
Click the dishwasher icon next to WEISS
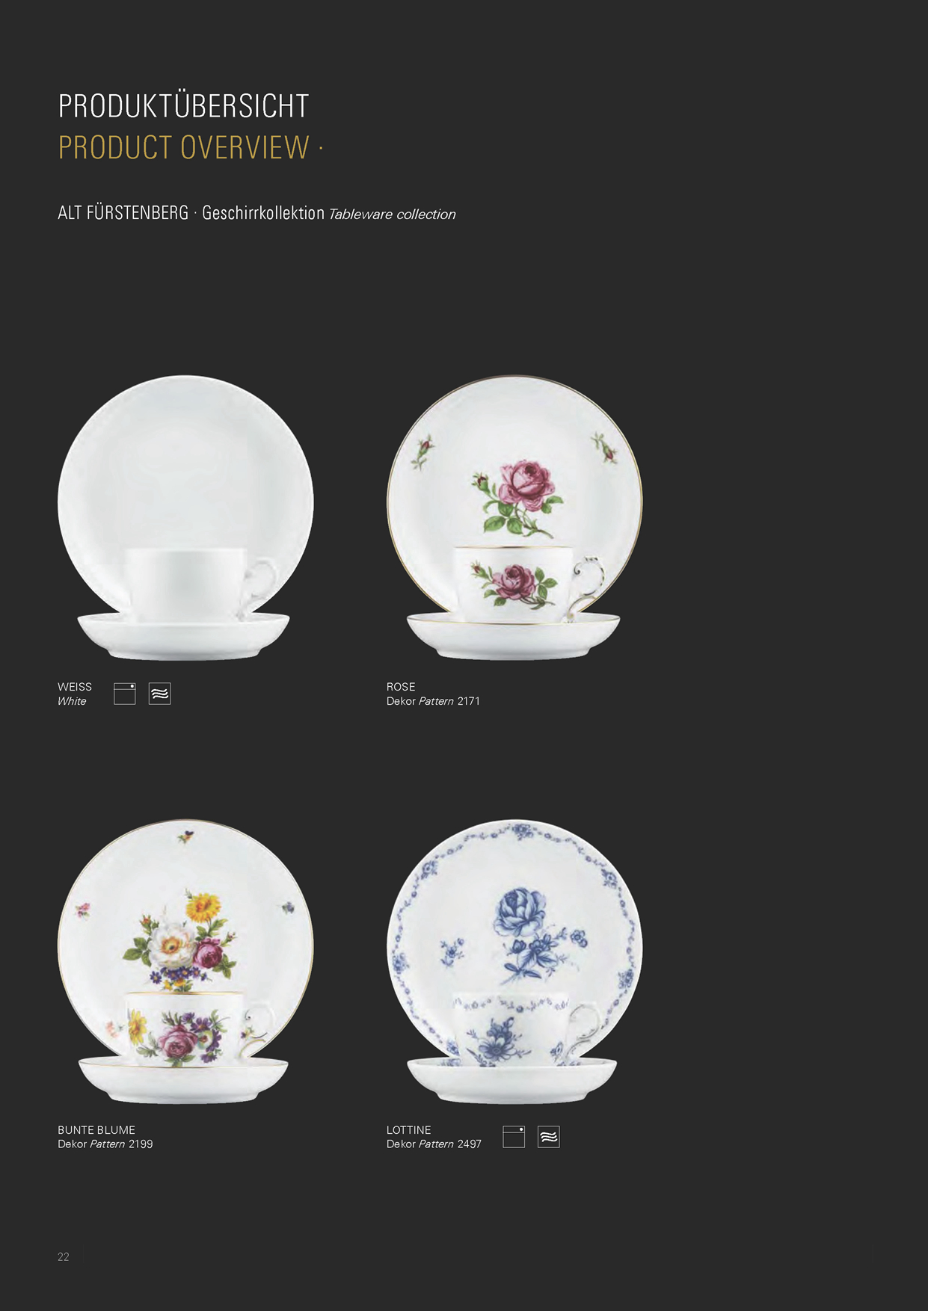124,694
